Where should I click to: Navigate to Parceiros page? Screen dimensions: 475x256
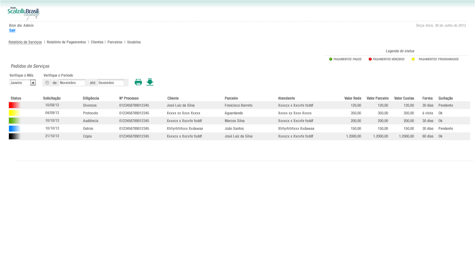coord(115,42)
